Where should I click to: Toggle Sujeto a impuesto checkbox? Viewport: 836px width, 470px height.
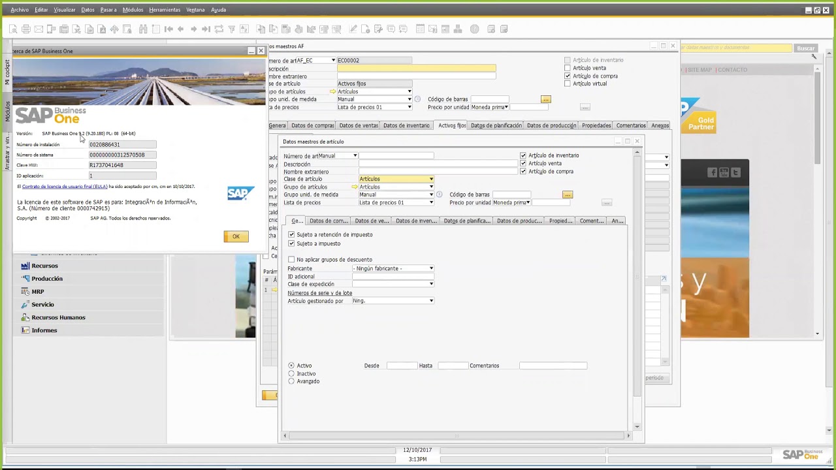291,243
